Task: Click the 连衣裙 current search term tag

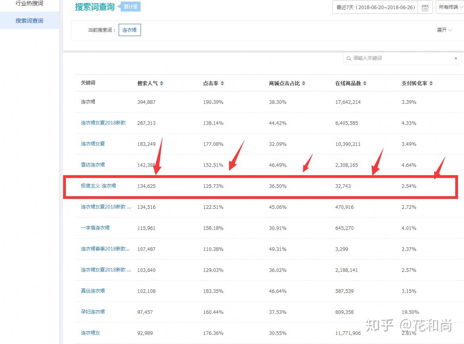Action: click(129, 30)
